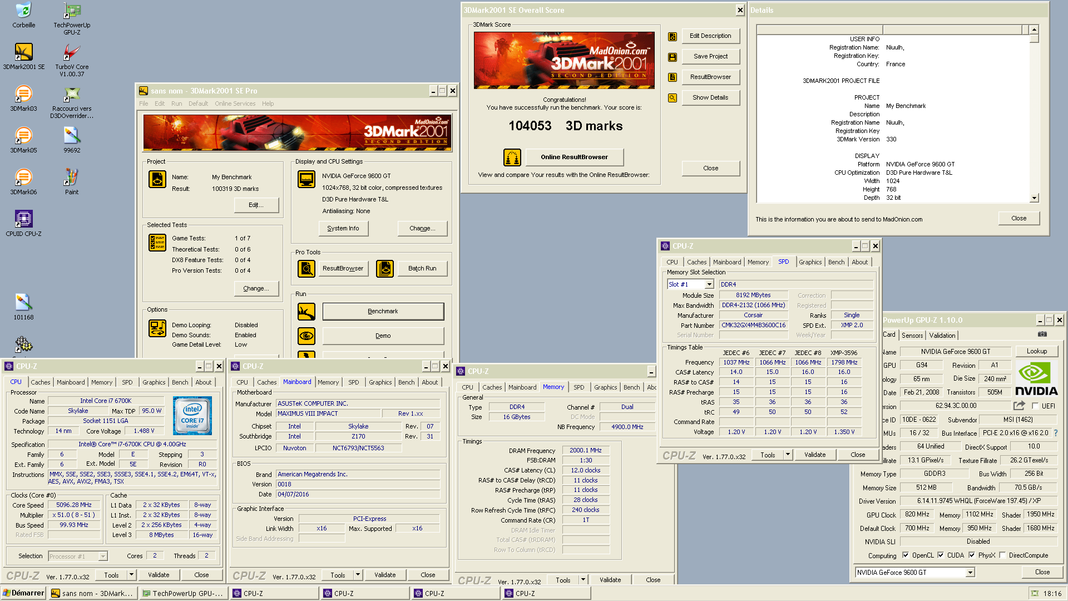Launch the 3DMark06 desktop icon

pos(23,181)
